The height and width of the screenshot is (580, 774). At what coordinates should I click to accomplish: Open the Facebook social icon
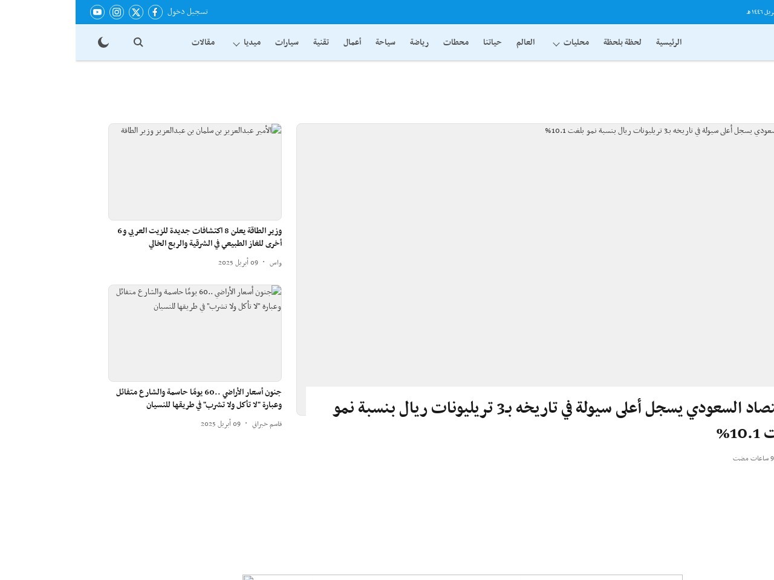(x=155, y=12)
